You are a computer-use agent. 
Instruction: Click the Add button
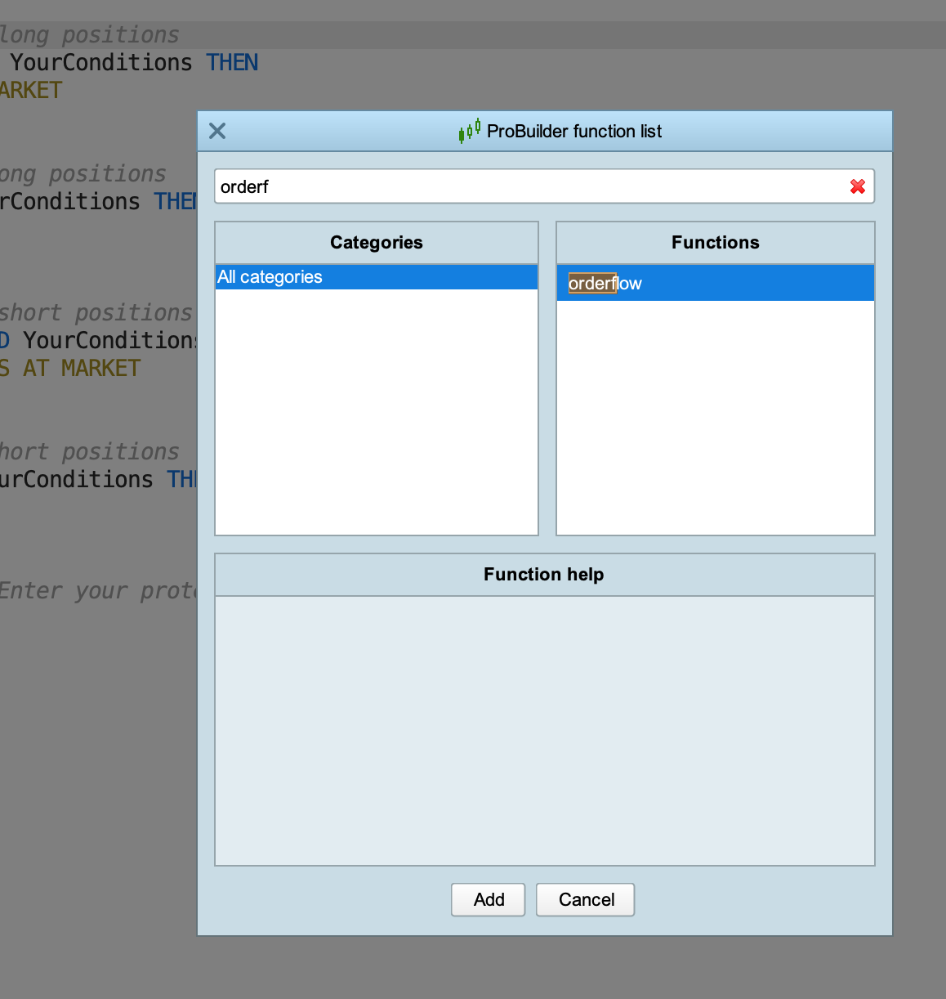tap(489, 899)
